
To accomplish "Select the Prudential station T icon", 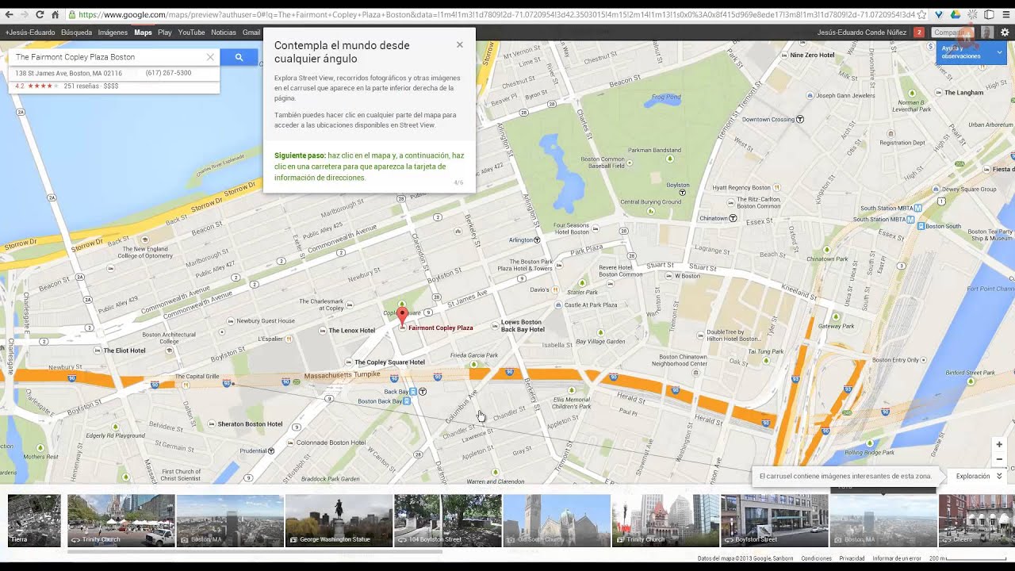I will (271, 450).
